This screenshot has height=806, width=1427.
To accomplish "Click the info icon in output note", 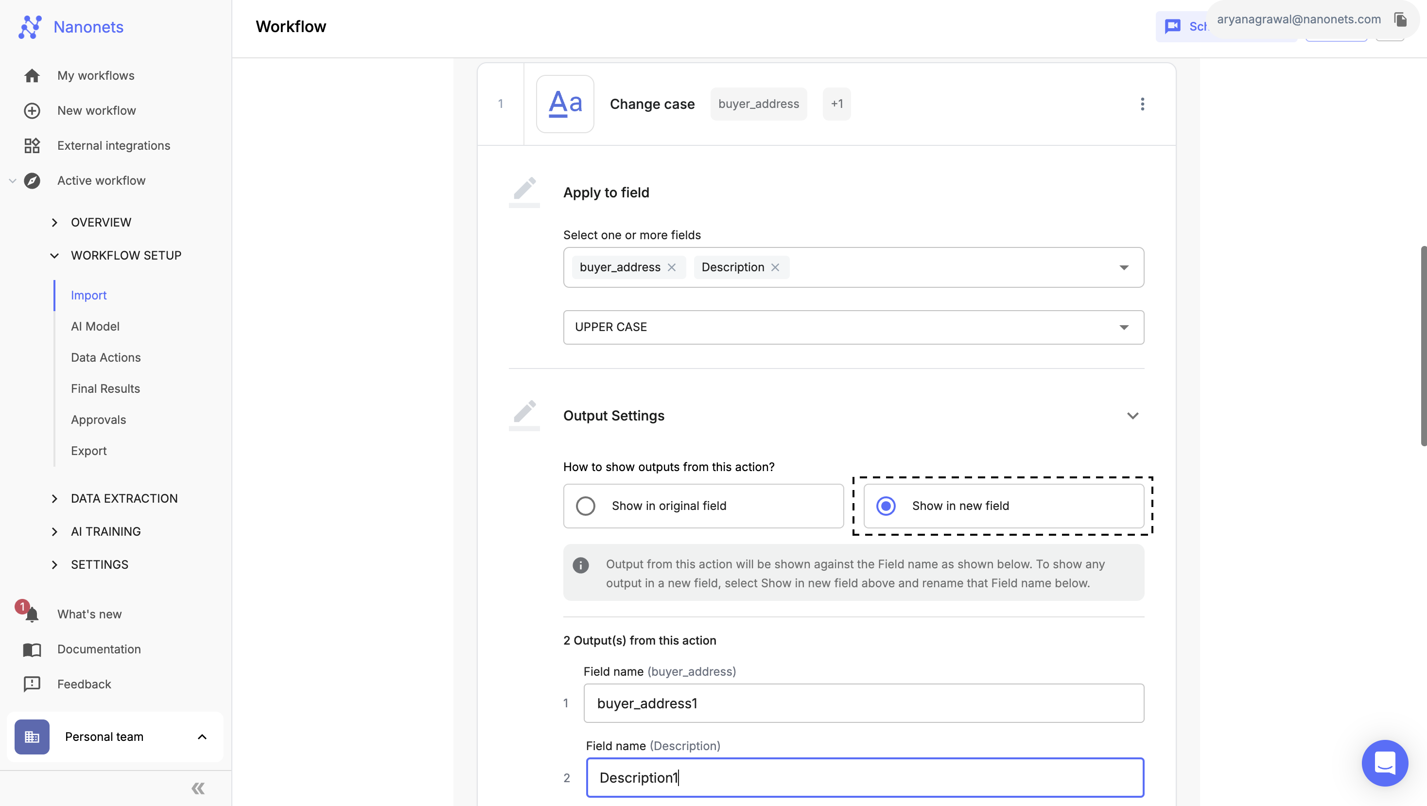I will (580, 565).
